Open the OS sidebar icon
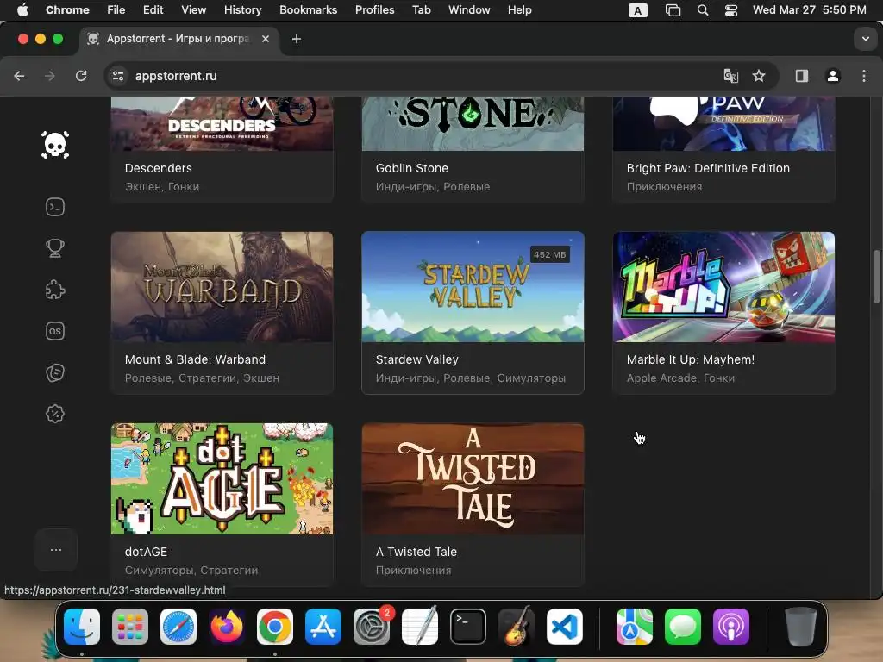The height and width of the screenshot is (662, 883). click(x=55, y=331)
